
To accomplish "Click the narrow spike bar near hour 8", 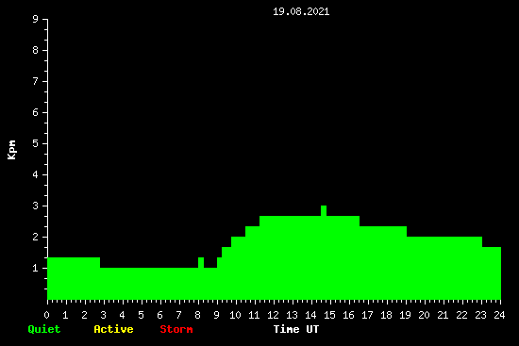I will click(201, 262).
